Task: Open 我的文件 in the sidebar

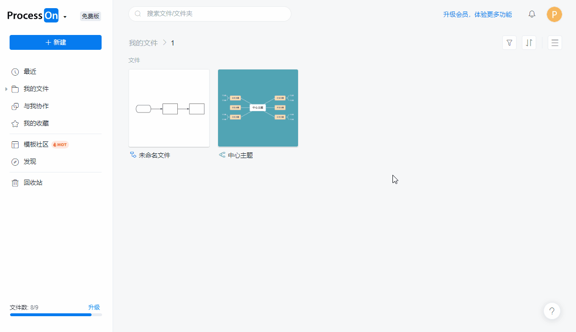Action: pos(36,89)
